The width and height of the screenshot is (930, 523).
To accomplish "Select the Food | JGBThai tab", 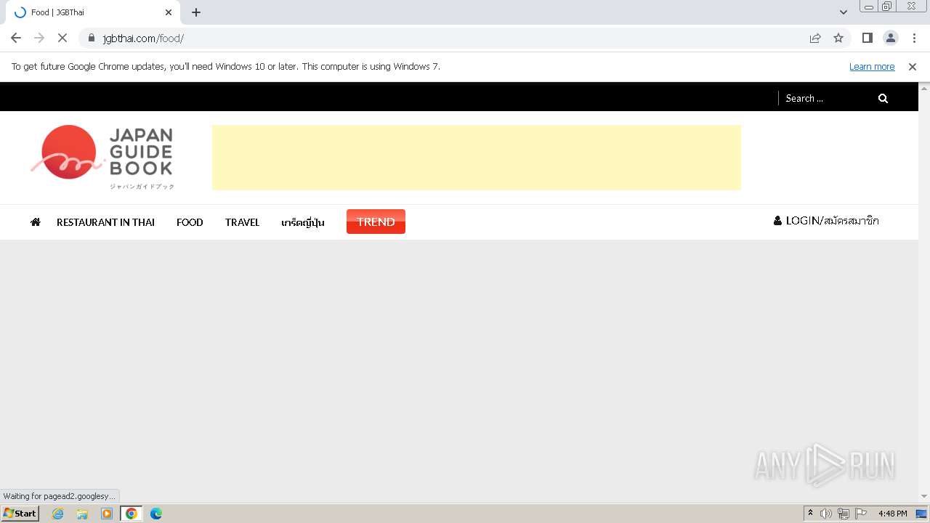I will click(x=93, y=12).
